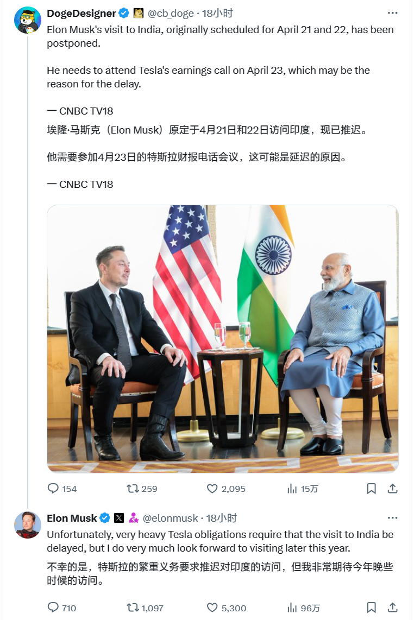Open DogeDesigner's profile avatar
Viewport: 414px width, 620px height.
point(27,20)
